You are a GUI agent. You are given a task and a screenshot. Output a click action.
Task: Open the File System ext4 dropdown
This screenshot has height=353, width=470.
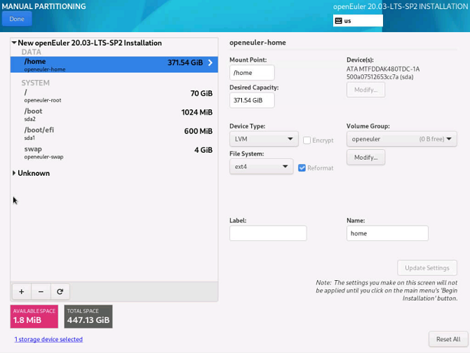coord(261,167)
